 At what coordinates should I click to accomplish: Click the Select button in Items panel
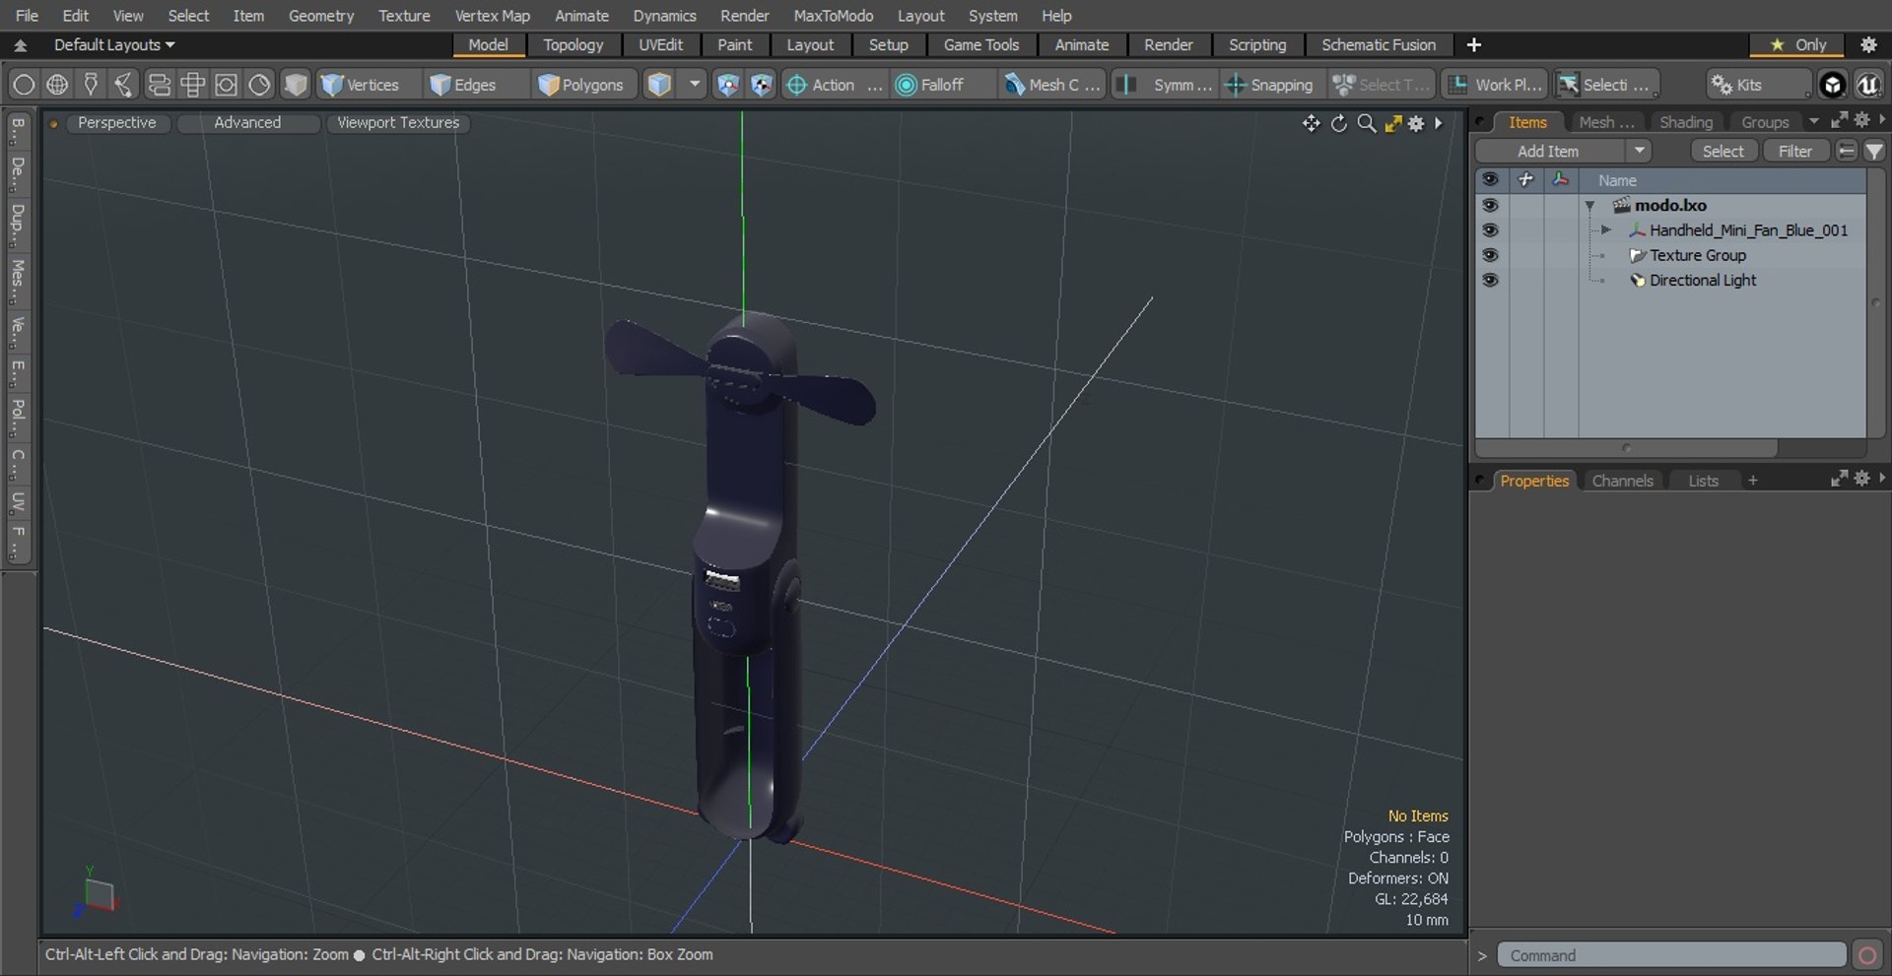[x=1723, y=151]
